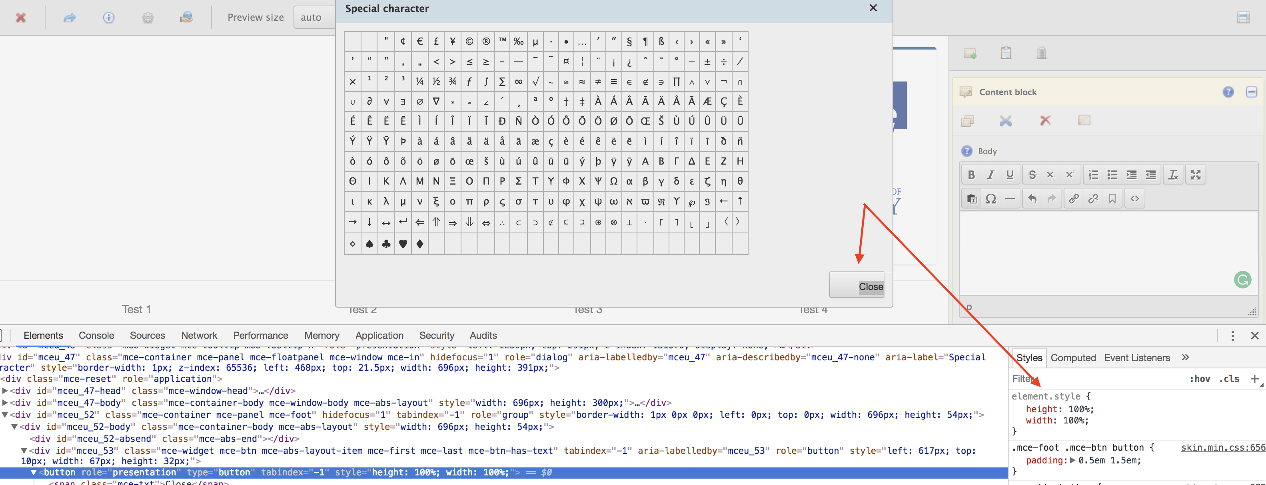The image size is (1266, 485).
Task: Insert a horizontal line in the Body editor
Action: 1010,199
